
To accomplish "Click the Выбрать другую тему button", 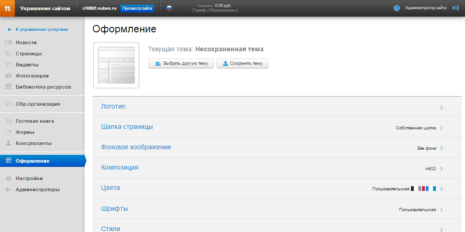I will (x=181, y=63).
